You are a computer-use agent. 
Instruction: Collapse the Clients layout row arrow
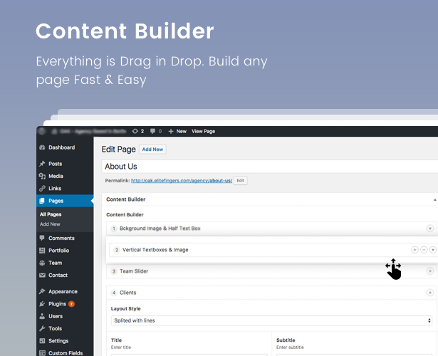pos(430,293)
